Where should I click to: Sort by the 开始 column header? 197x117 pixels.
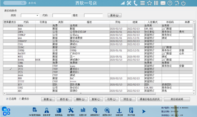118,22
